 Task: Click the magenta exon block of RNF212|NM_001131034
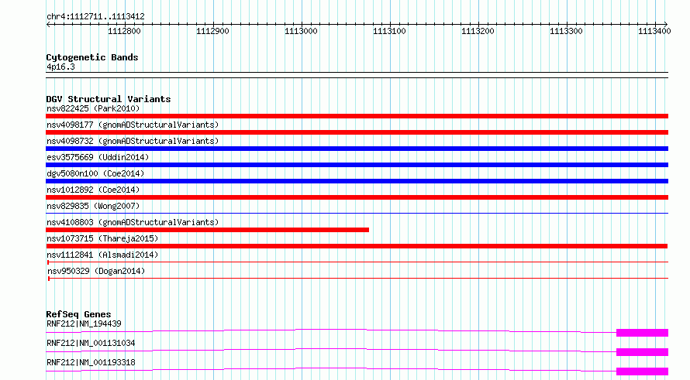click(642, 352)
